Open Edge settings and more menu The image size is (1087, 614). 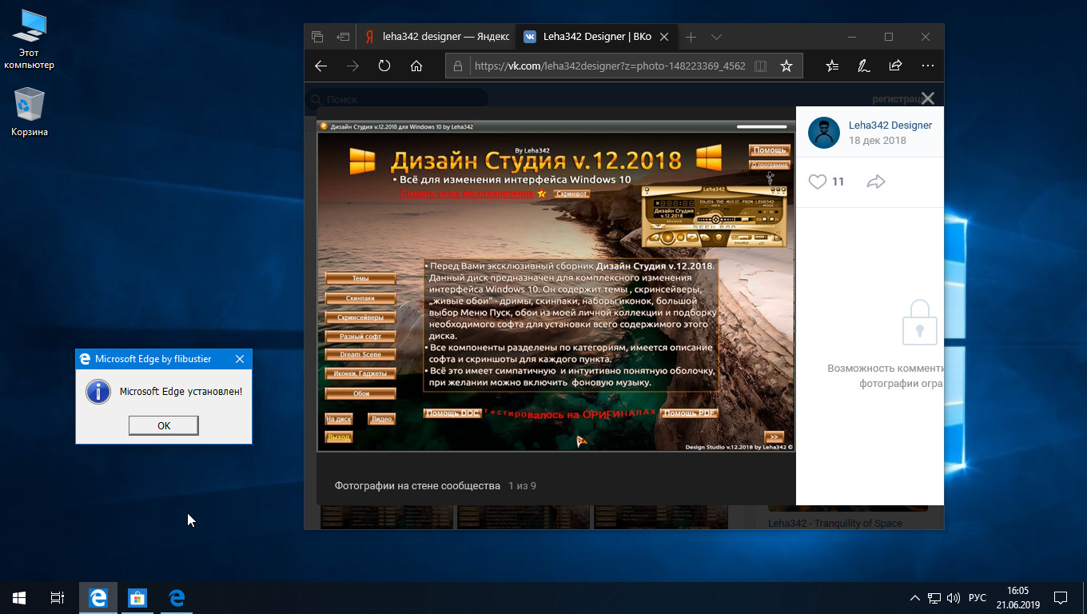click(927, 66)
